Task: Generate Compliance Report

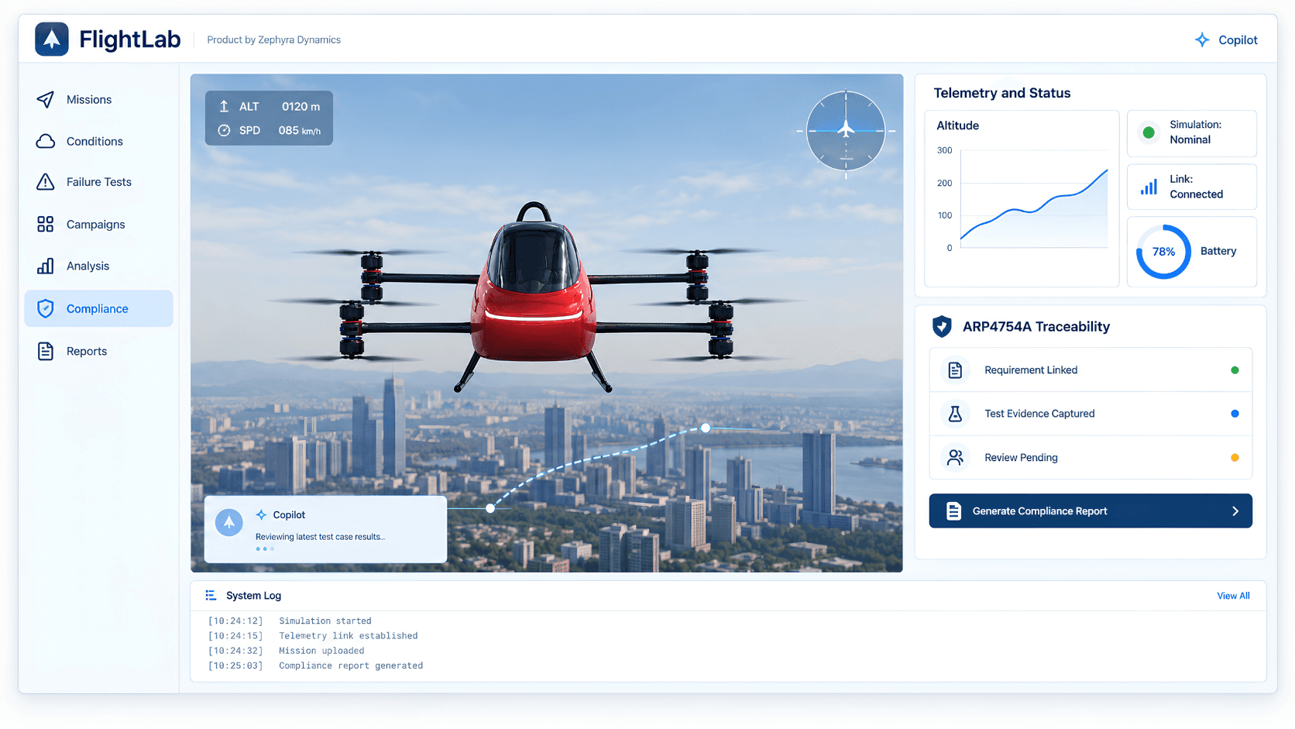Action: click(1091, 511)
